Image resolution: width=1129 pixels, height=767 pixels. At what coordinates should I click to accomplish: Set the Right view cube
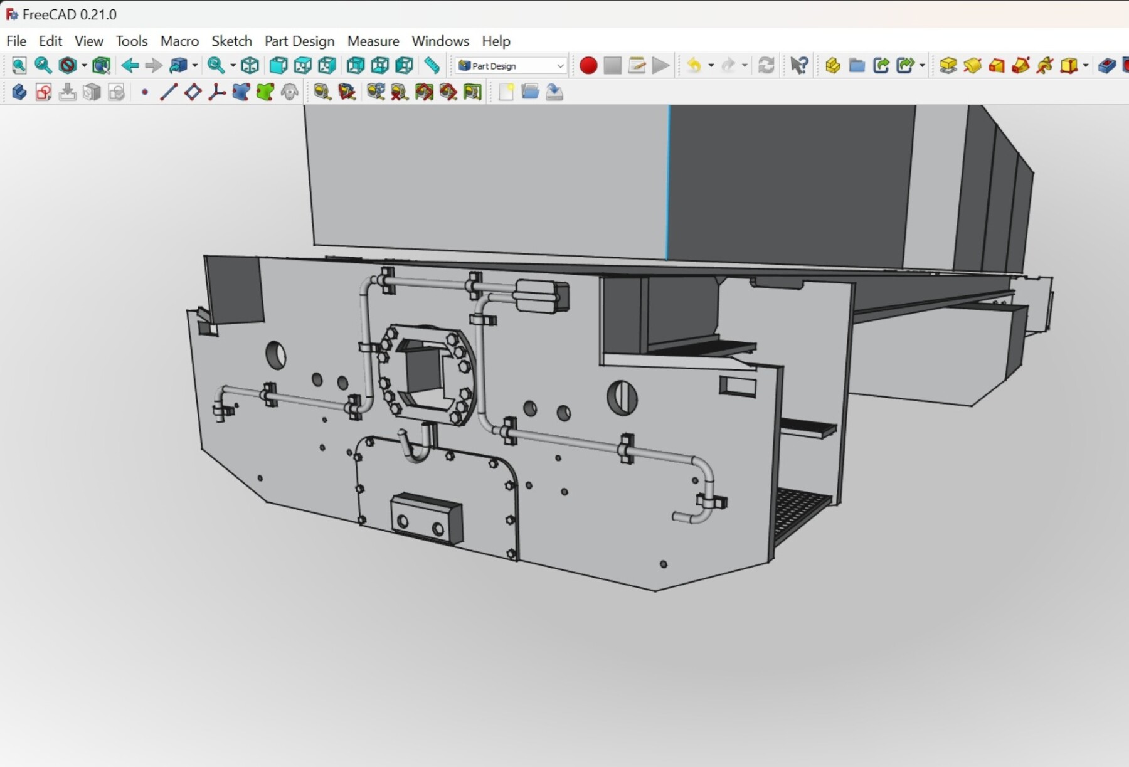327,65
